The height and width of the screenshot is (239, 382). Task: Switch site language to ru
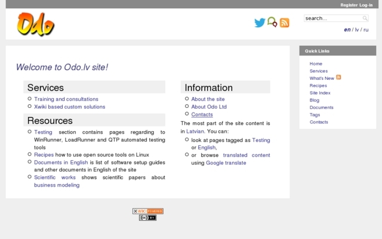tap(366, 30)
